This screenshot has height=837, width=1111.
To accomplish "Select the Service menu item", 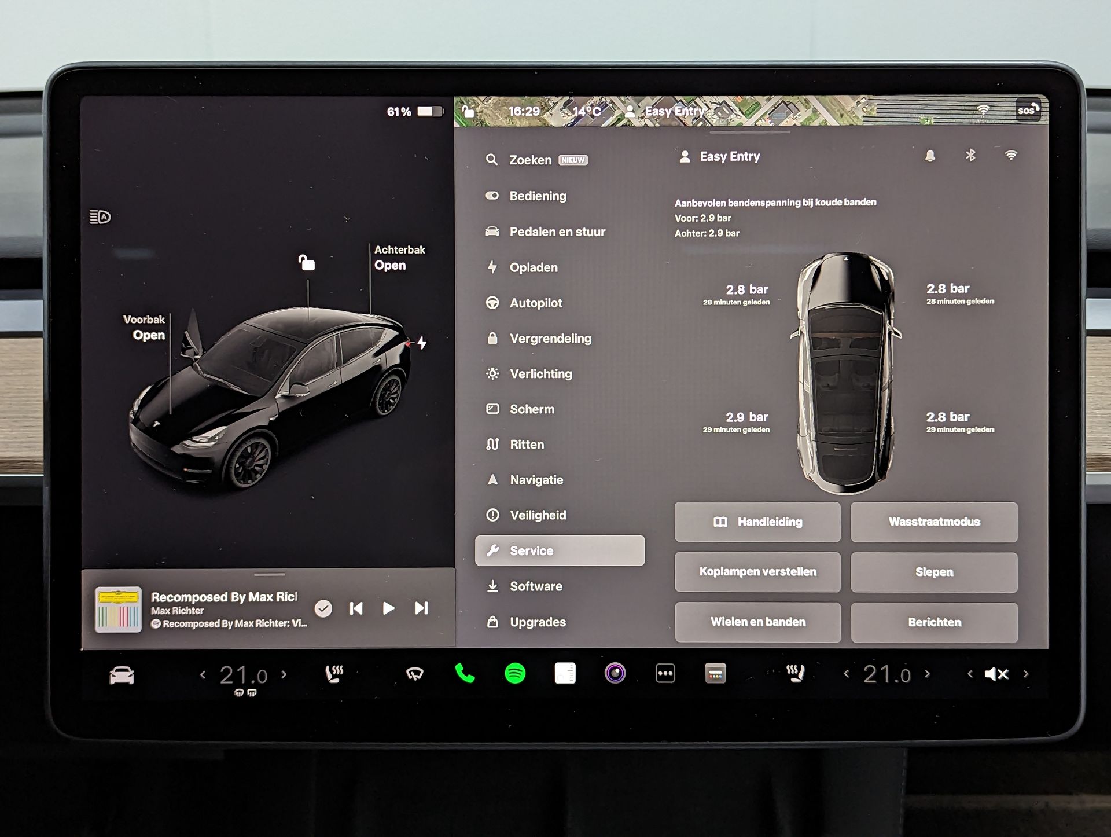I will coord(560,550).
